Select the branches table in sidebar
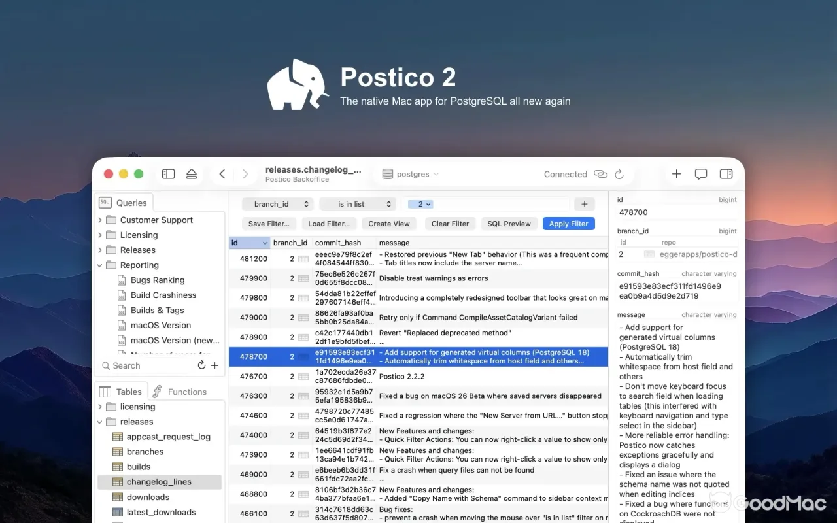Image resolution: width=837 pixels, height=523 pixels. [x=145, y=452]
